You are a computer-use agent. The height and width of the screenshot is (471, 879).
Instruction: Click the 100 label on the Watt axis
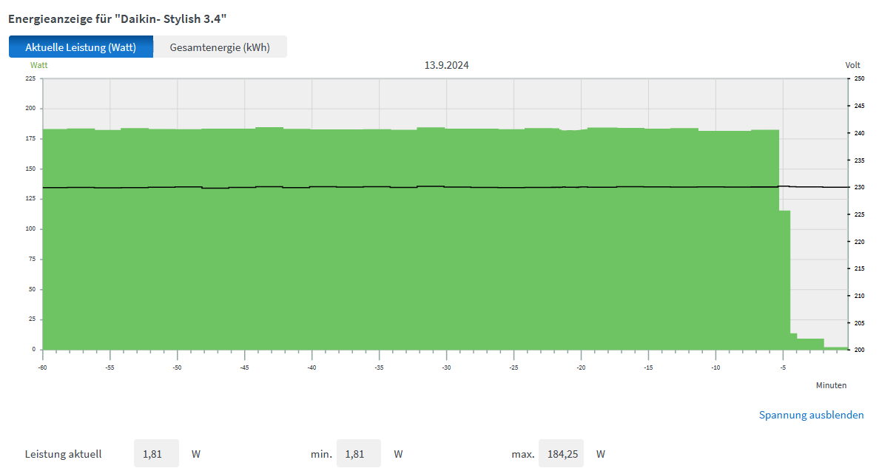(x=30, y=229)
